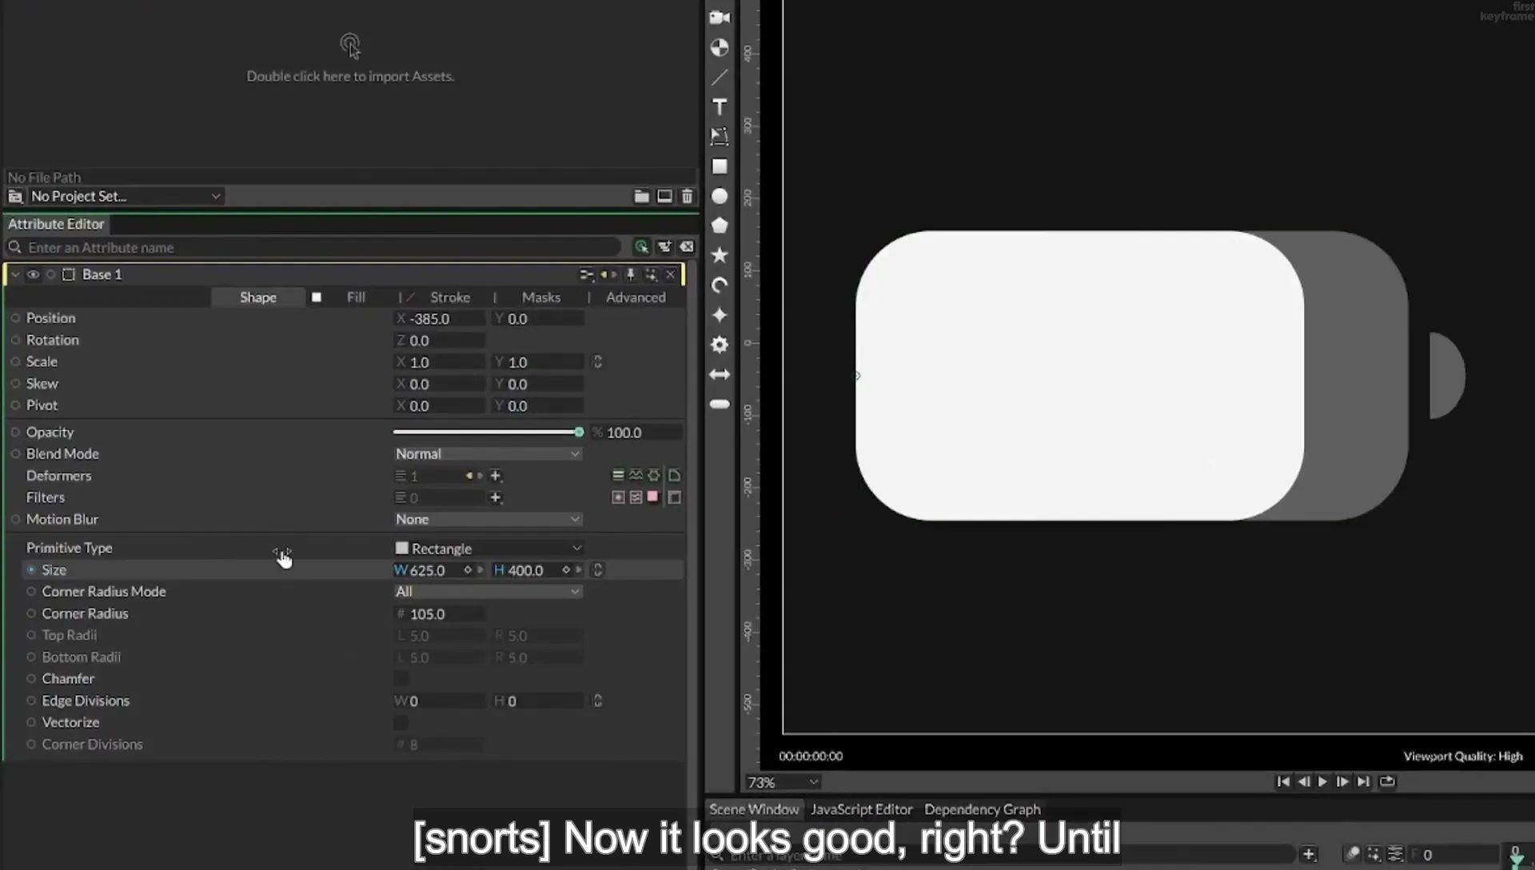Image resolution: width=1535 pixels, height=870 pixels.
Task: Click the Corner Radius value field
Action: coord(441,614)
